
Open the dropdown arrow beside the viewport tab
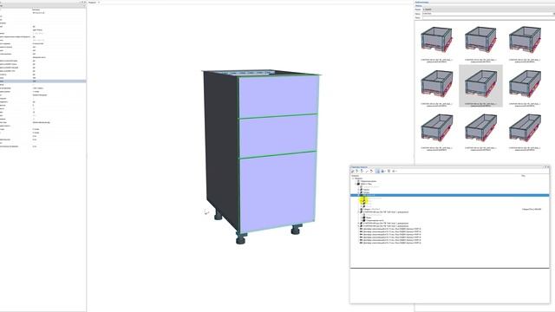[99, 3]
